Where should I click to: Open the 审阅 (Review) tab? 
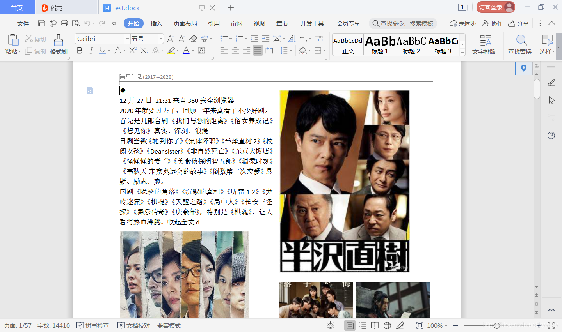pos(236,23)
